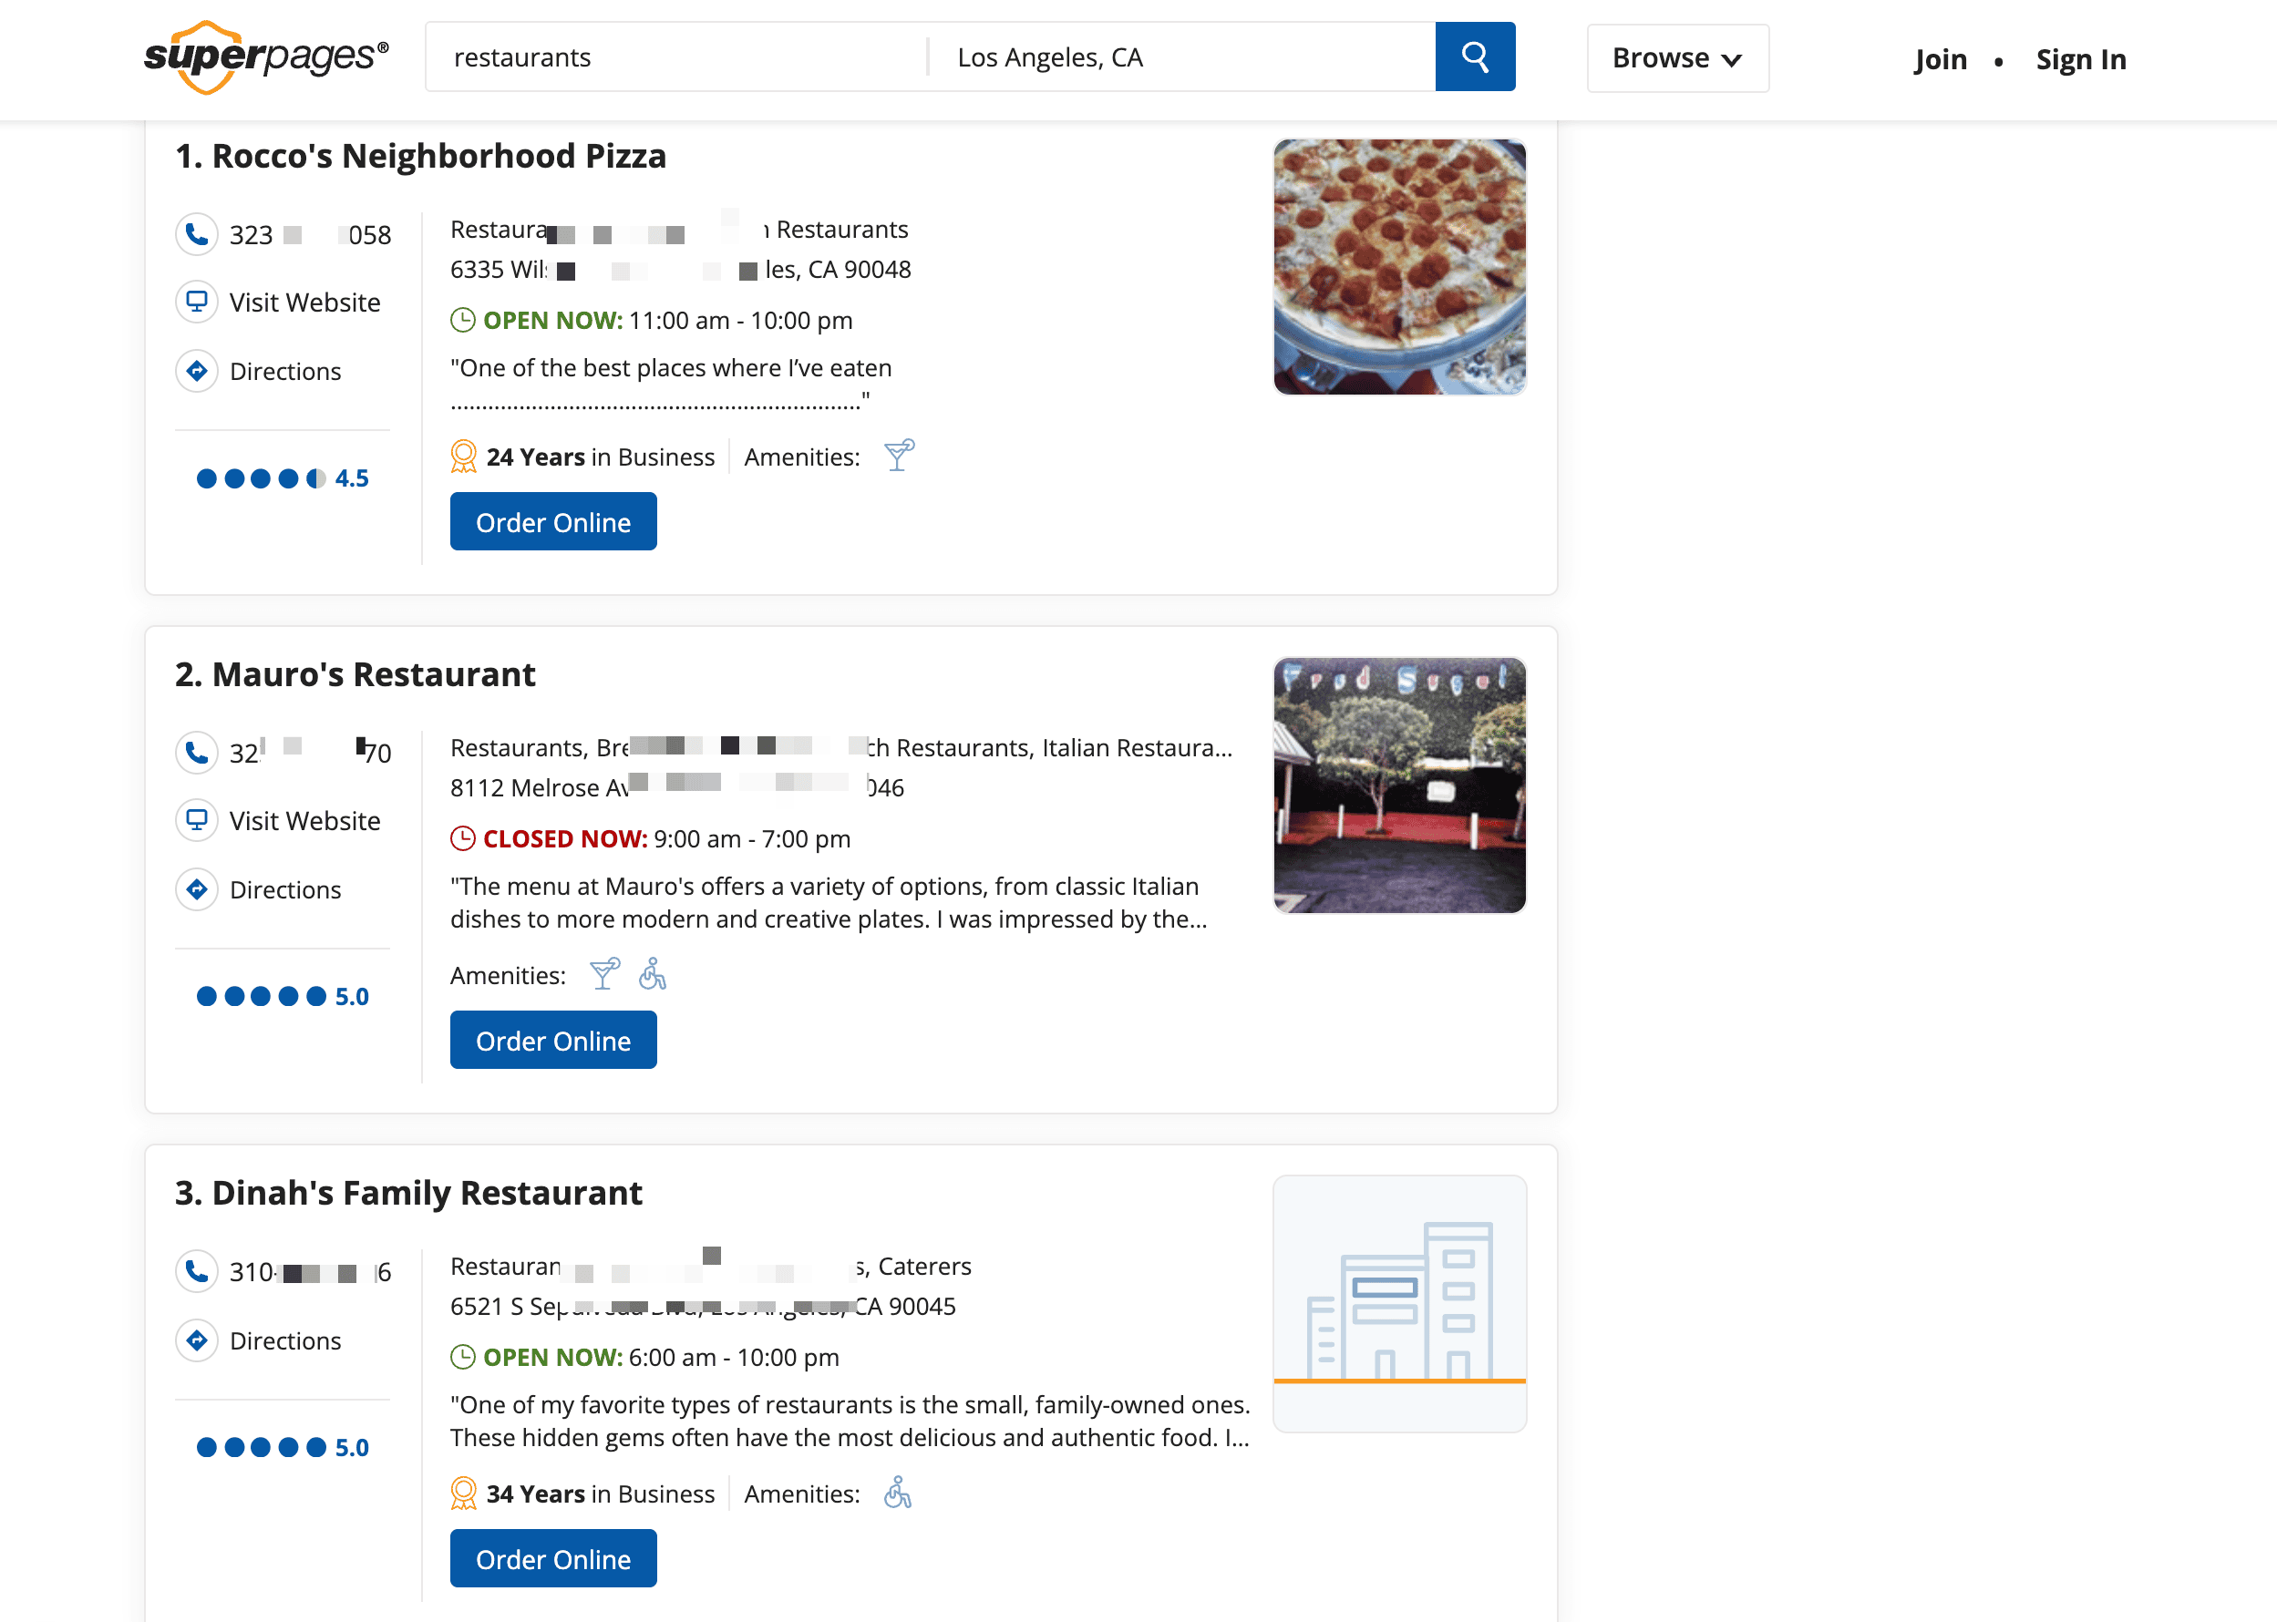
Task: Click phone icon for Dinah's Family Restaurant
Action: [x=197, y=1271]
